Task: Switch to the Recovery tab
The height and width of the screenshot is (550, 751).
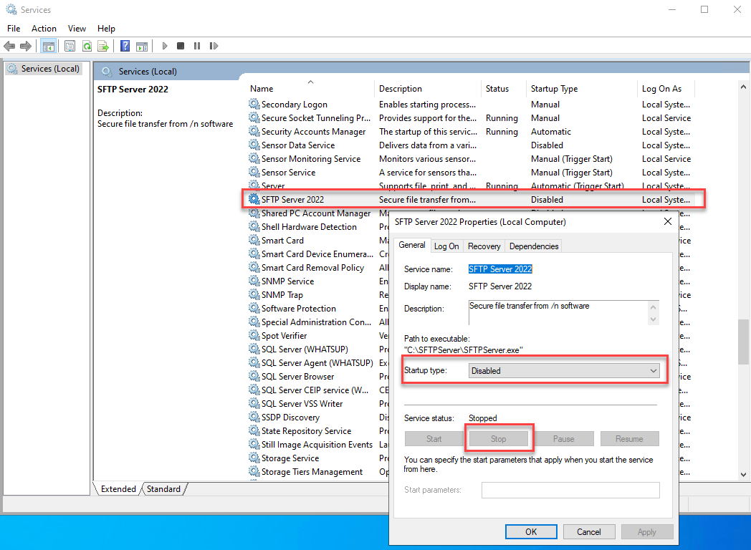Action: (x=484, y=246)
